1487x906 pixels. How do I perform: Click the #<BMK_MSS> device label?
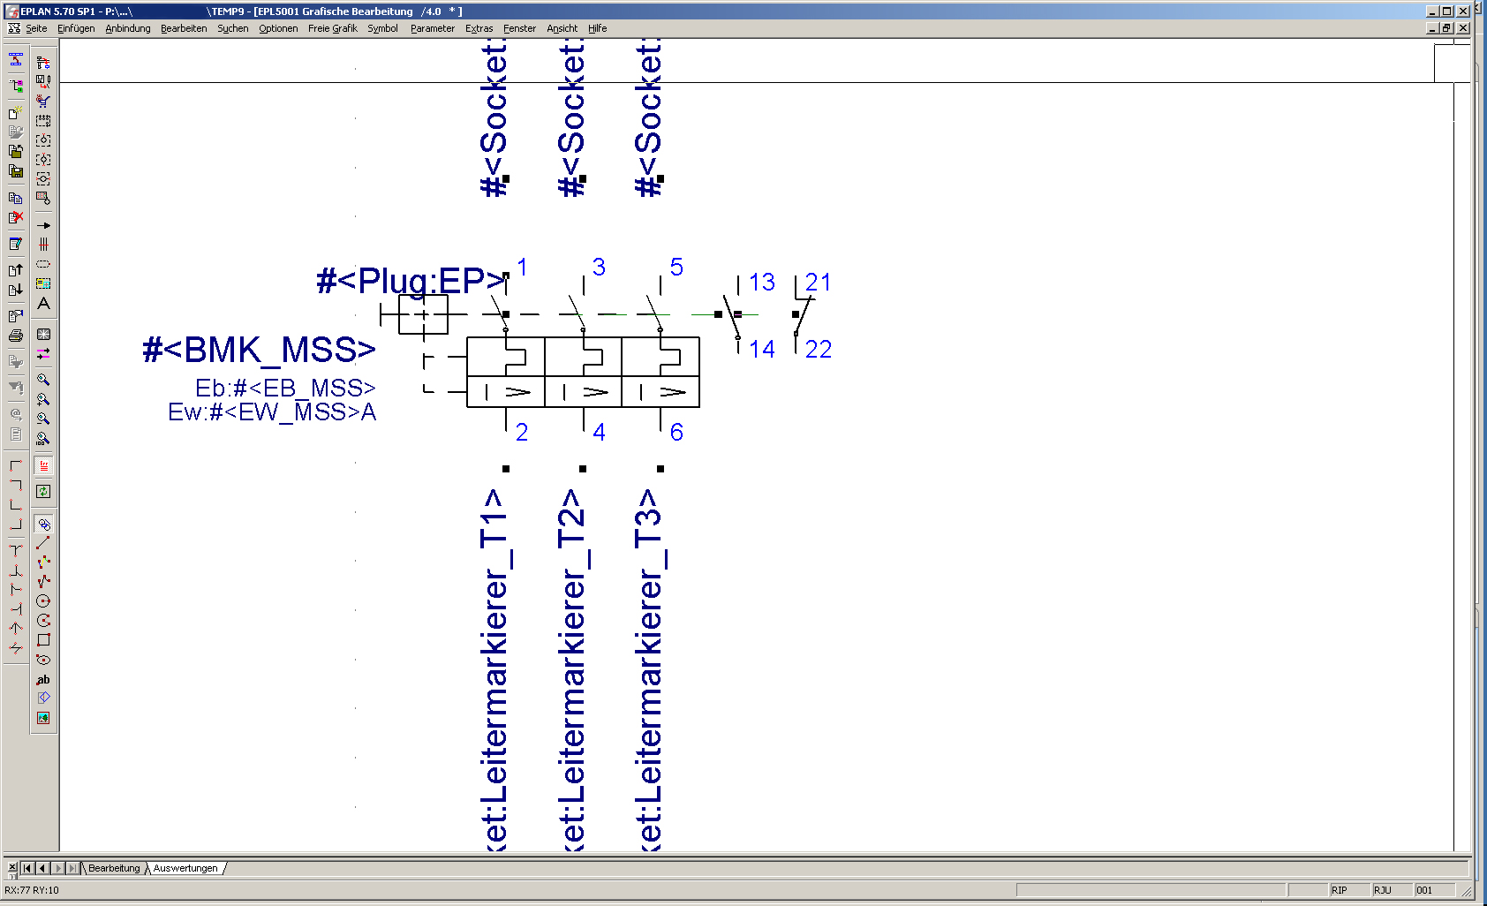pos(259,351)
